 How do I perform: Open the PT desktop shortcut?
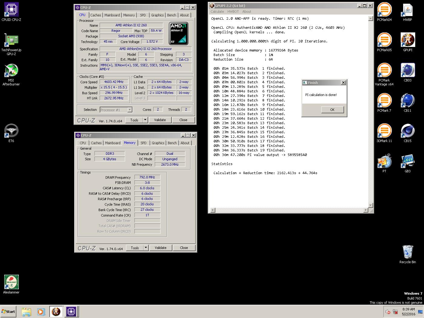click(384, 164)
